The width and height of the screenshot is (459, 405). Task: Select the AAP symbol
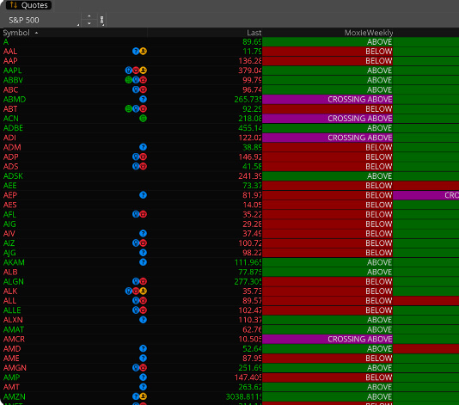click(x=10, y=61)
